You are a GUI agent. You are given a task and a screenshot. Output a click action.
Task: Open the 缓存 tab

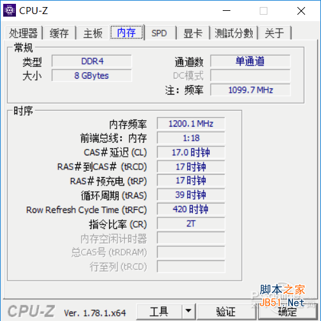coord(59,33)
